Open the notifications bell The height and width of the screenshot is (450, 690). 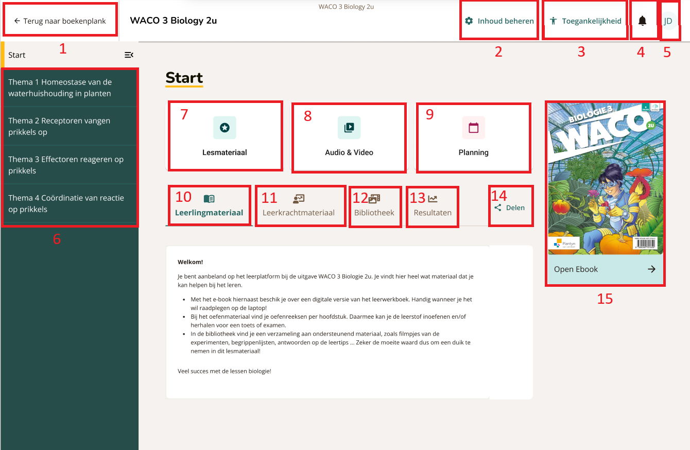642,21
